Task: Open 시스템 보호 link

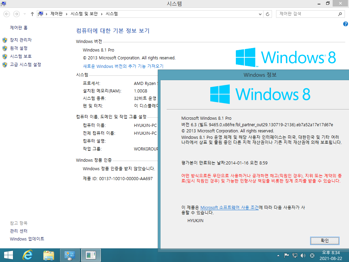Action: click(21, 56)
